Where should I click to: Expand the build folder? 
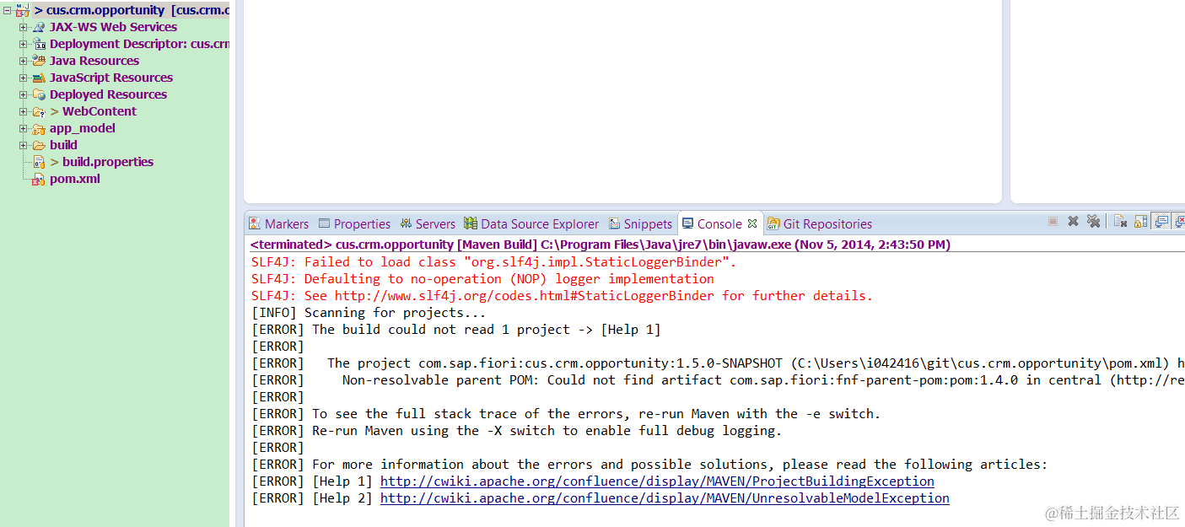point(24,145)
